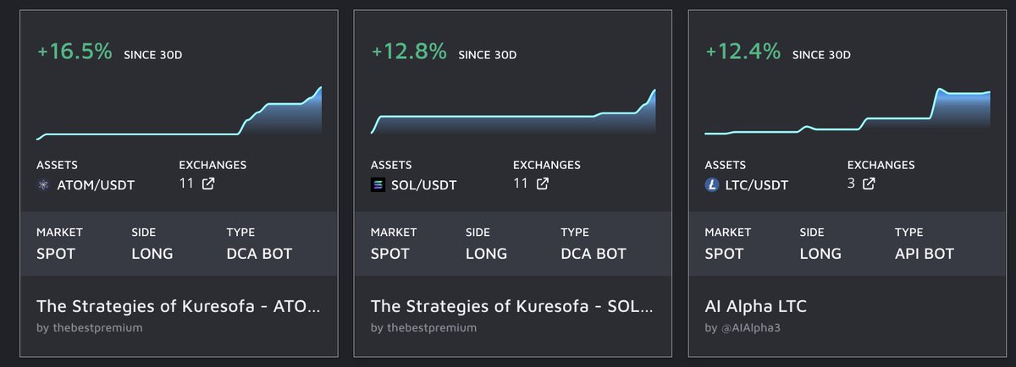Click the SOL coin icon
Screen dimensions: 1016x367
point(378,184)
